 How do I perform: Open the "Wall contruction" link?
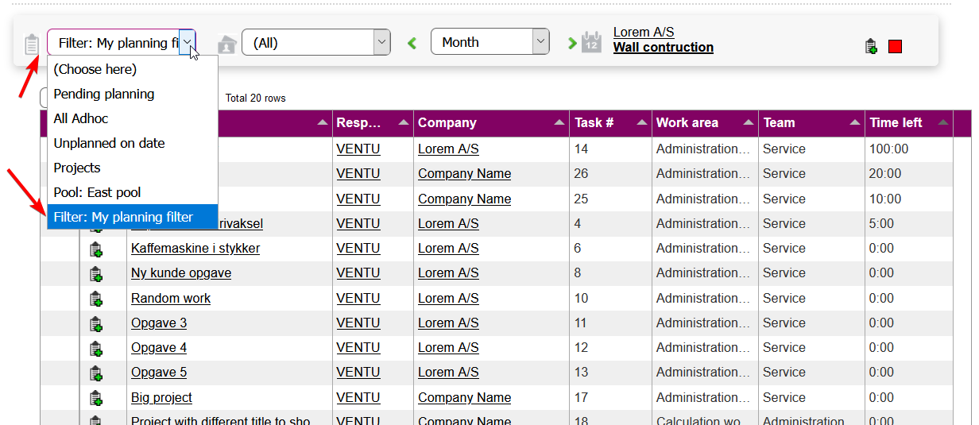[663, 48]
